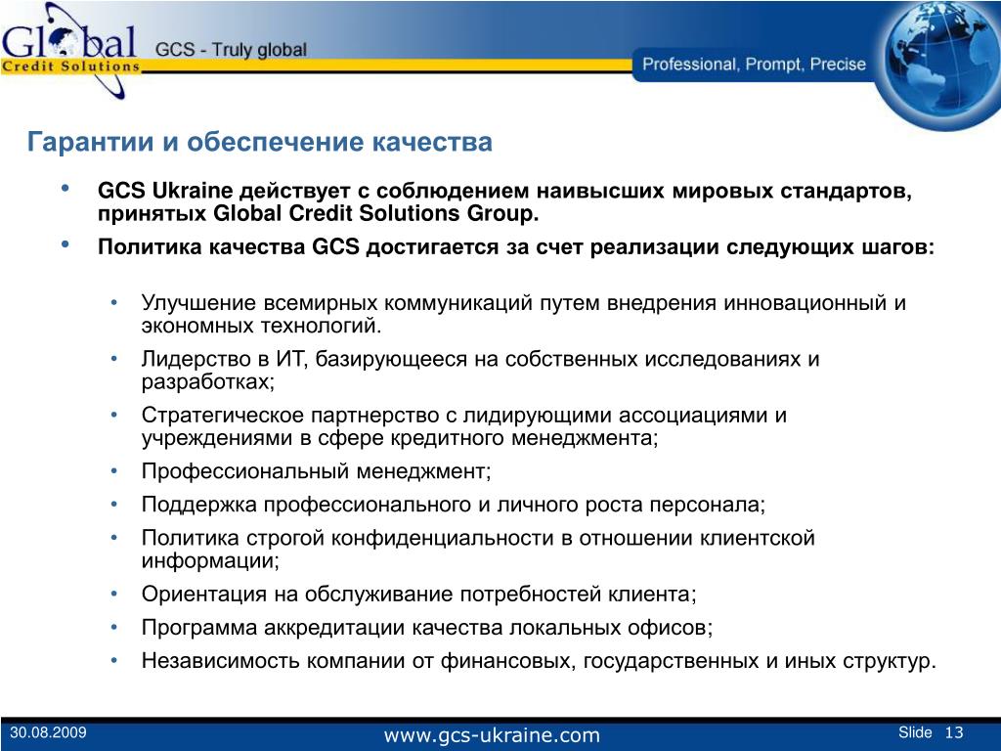
Task: Click the 'Профессиональный менеджмент' bullet
Action: tap(316, 471)
